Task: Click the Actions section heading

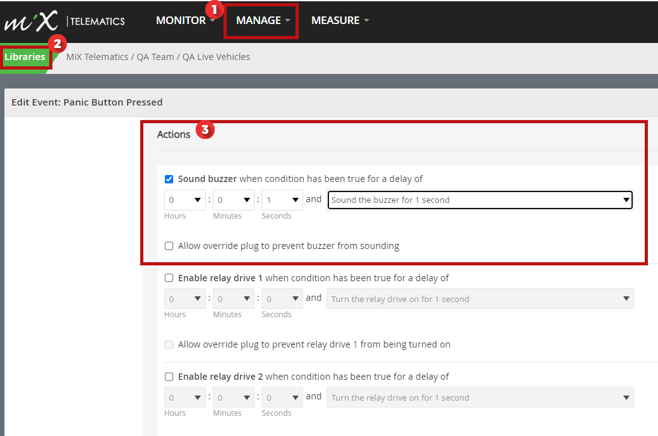Action: pos(174,135)
